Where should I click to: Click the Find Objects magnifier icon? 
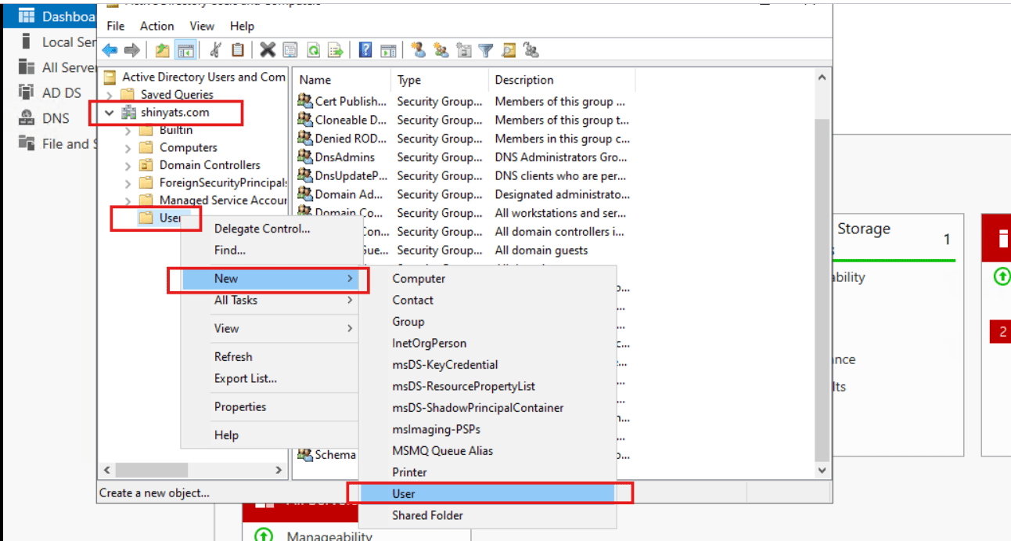(509, 50)
